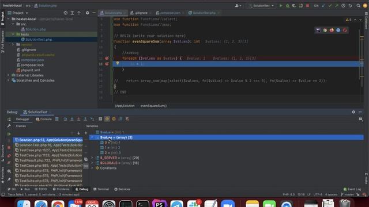The width and height of the screenshot is (369, 207).
Task: Run with coverage from the top toolbar
Action: [294, 6]
